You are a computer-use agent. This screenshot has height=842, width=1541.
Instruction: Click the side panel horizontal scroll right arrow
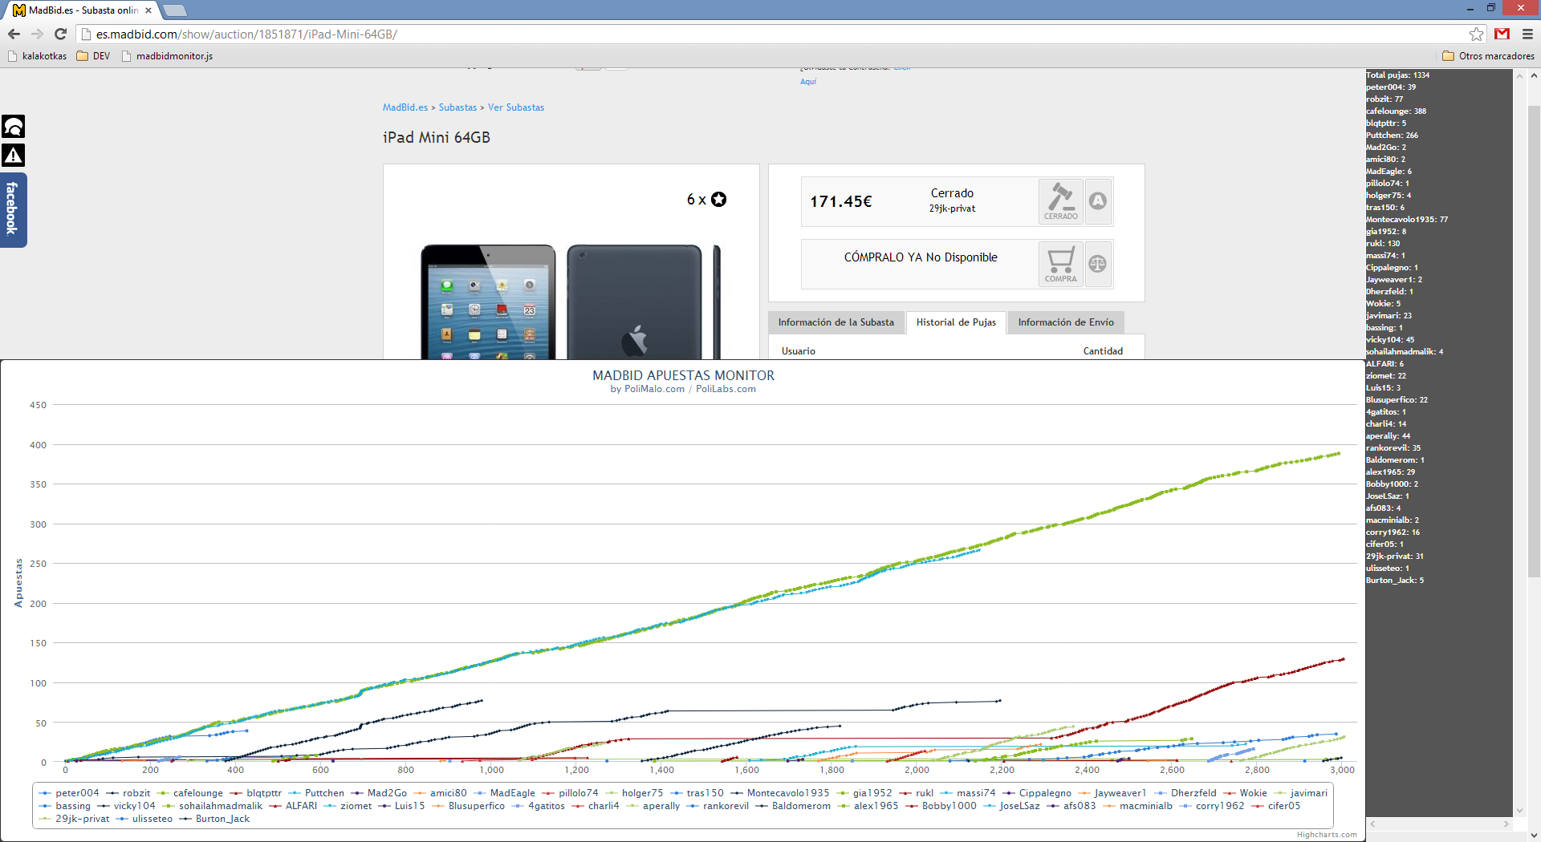pos(1506,824)
